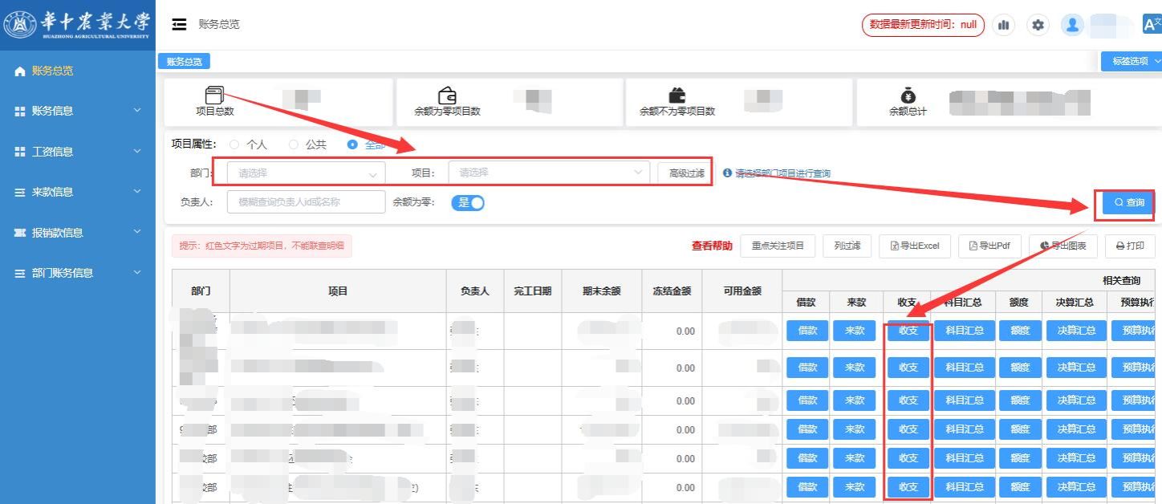This screenshot has width=1162, height=504.
Task: Click the 负责人 search input field
Action: click(x=307, y=202)
